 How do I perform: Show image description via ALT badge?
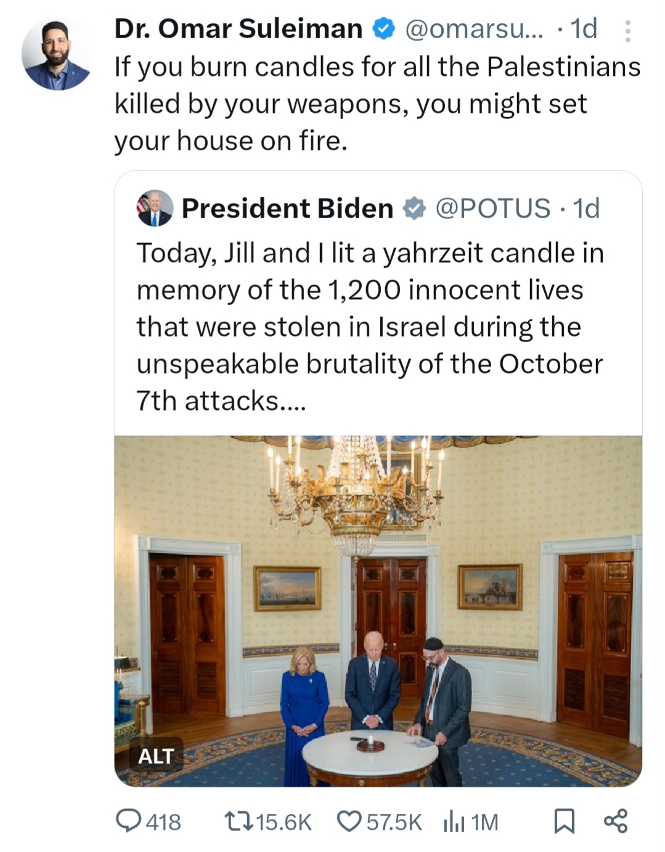point(156,756)
